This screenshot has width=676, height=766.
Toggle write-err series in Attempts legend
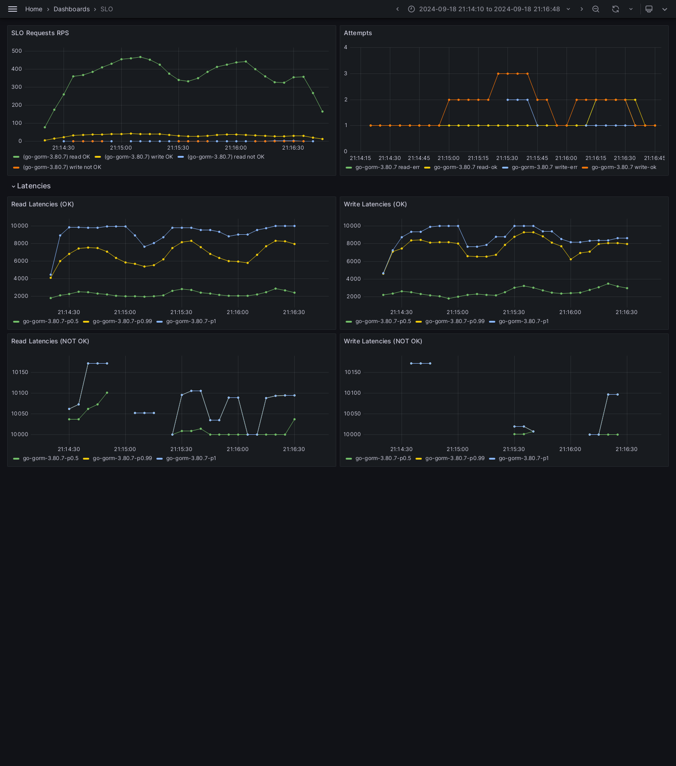click(x=544, y=167)
